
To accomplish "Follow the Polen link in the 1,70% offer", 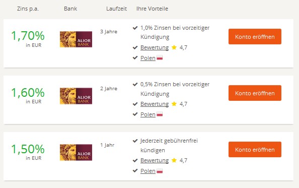I will [x=148, y=58].
